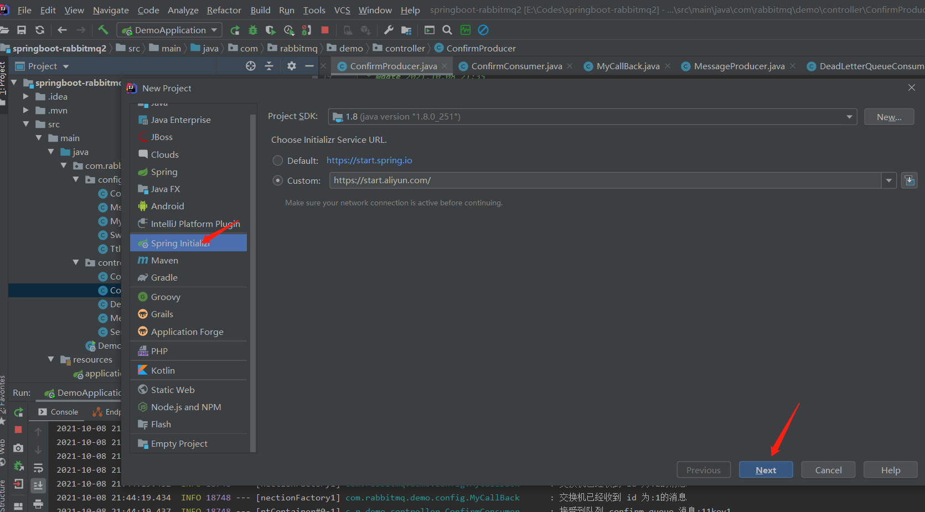Click the locate target icon in Project panel
This screenshot has height=512, width=925.
click(x=251, y=66)
